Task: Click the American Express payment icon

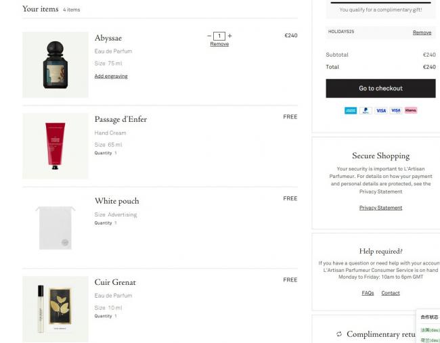Action: 351,110
